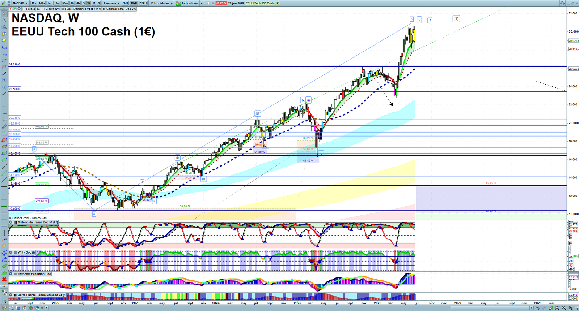Switch to the M monthly timeframe
Screen dimensions: 579x311
(x=94, y=3)
